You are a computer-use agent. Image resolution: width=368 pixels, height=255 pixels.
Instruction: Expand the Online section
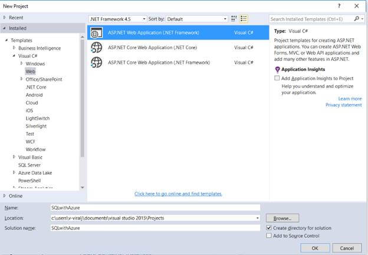[x=5, y=195]
